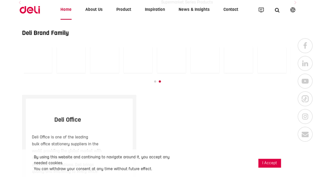The width and height of the screenshot is (315, 177).
Task: Click the Deli Brand Family heading
Action: coord(45,33)
